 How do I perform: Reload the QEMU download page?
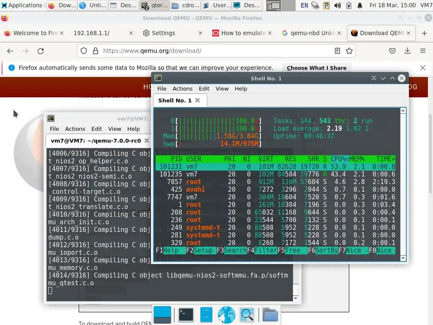click(41, 51)
